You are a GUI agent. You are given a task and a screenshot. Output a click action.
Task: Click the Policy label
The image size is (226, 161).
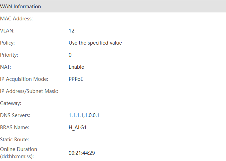tap(8, 43)
